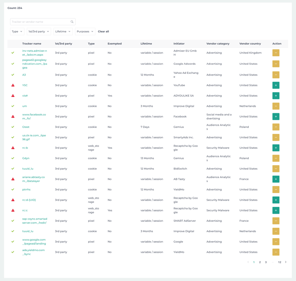The width and height of the screenshot is (296, 281).
Task: Expand the Lifetime filter dropdown
Action: (63, 31)
